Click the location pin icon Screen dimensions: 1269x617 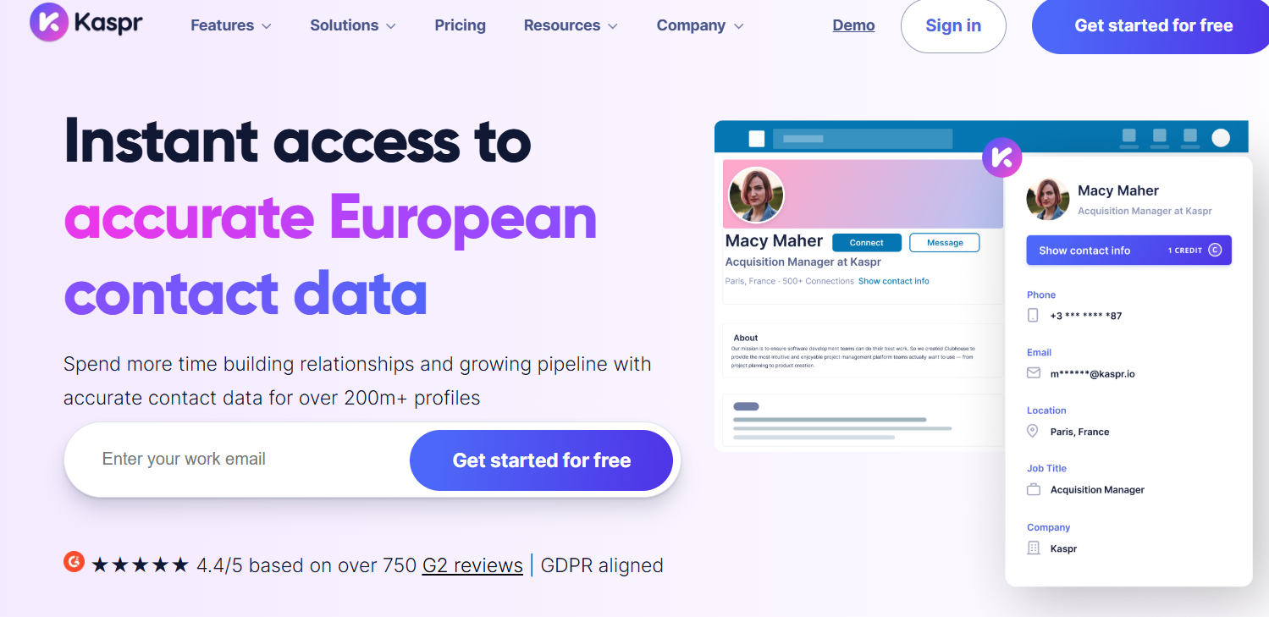tap(1033, 432)
